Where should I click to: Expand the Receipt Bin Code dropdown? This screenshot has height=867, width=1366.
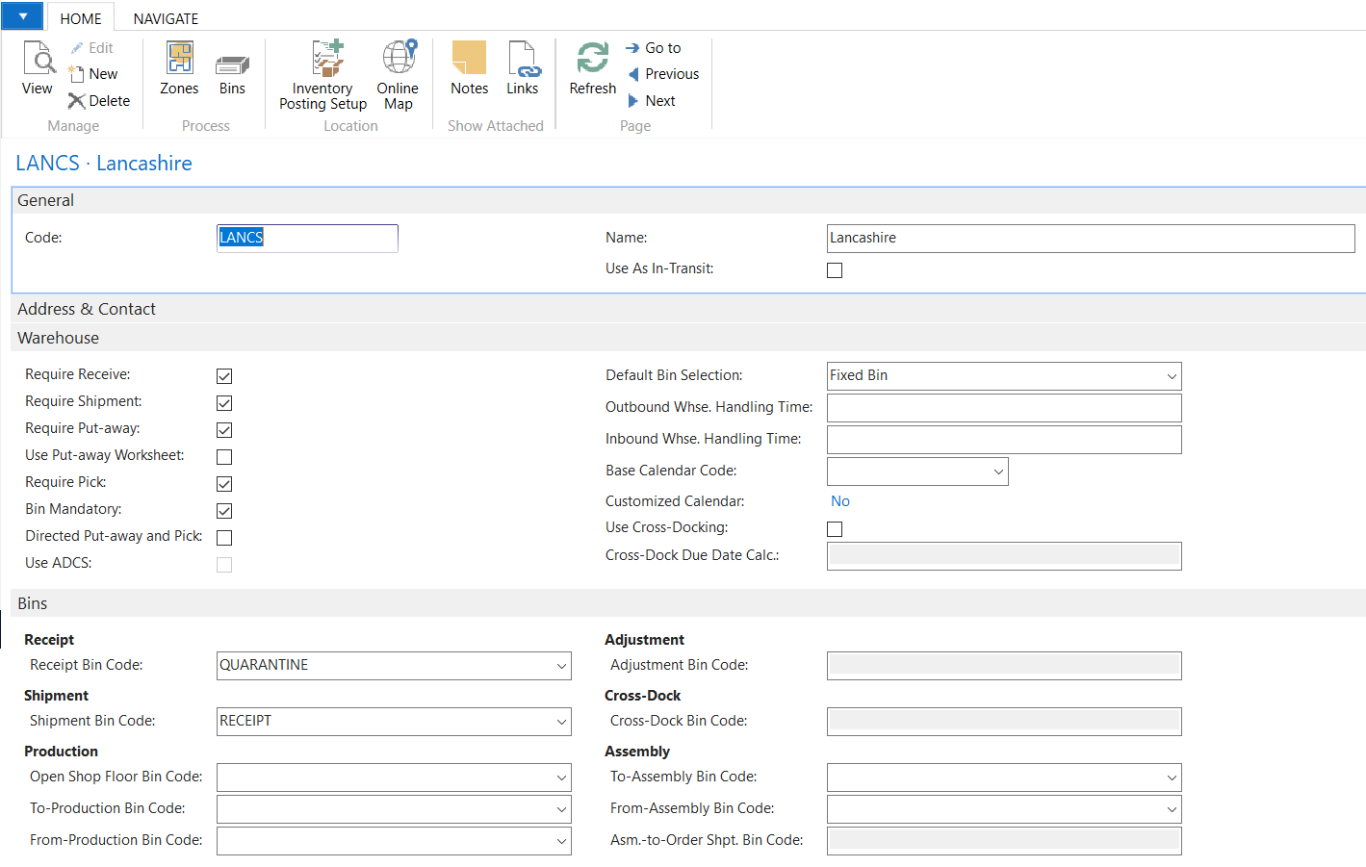561,666
